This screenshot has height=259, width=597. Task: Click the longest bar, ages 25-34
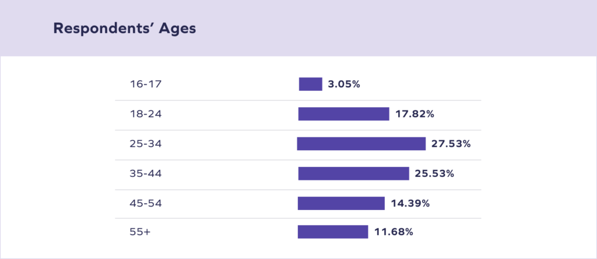tap(361, 144)
